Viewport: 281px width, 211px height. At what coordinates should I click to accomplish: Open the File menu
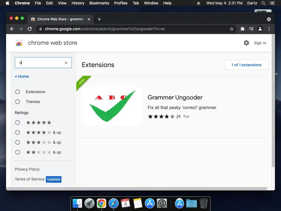click(38, 3)
